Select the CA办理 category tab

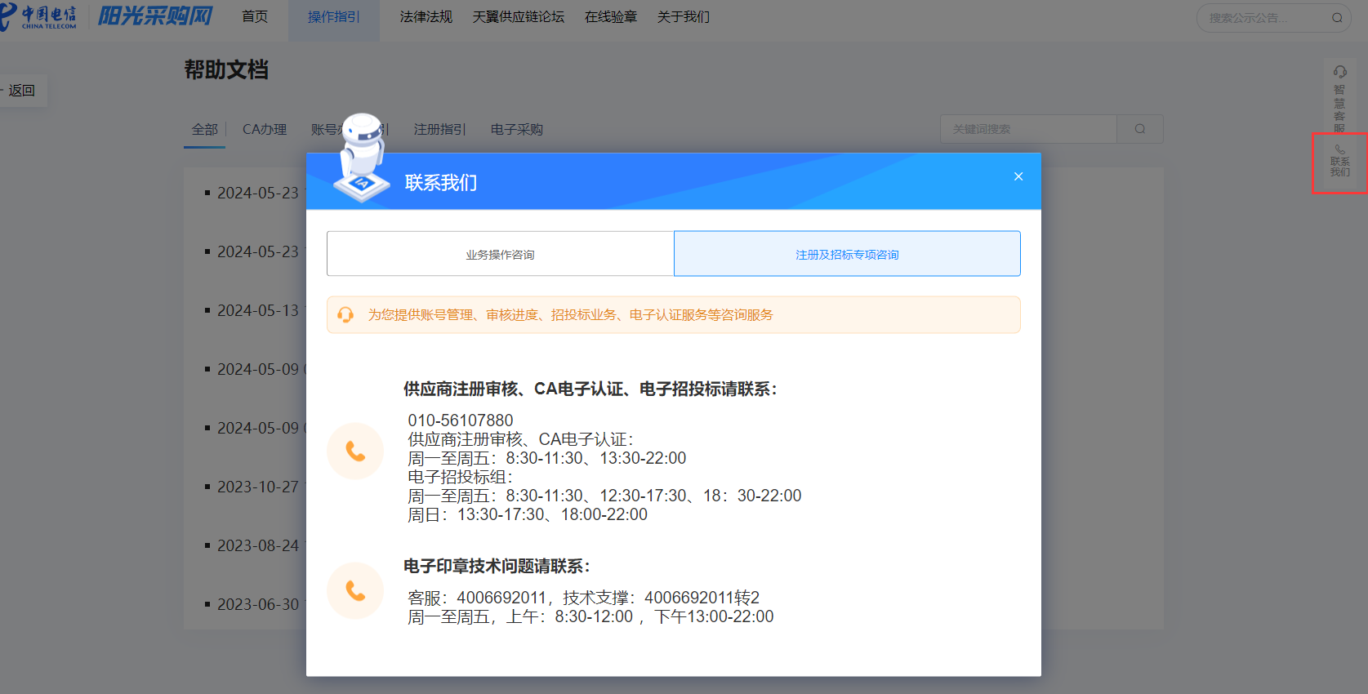(265, 130)
